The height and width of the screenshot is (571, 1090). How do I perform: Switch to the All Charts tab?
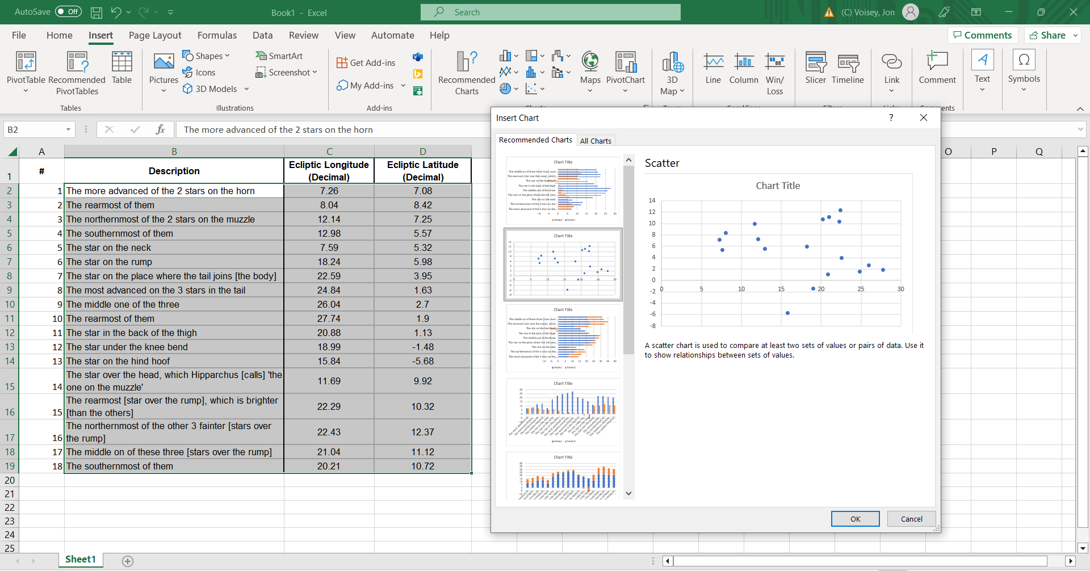click(596, 141)
